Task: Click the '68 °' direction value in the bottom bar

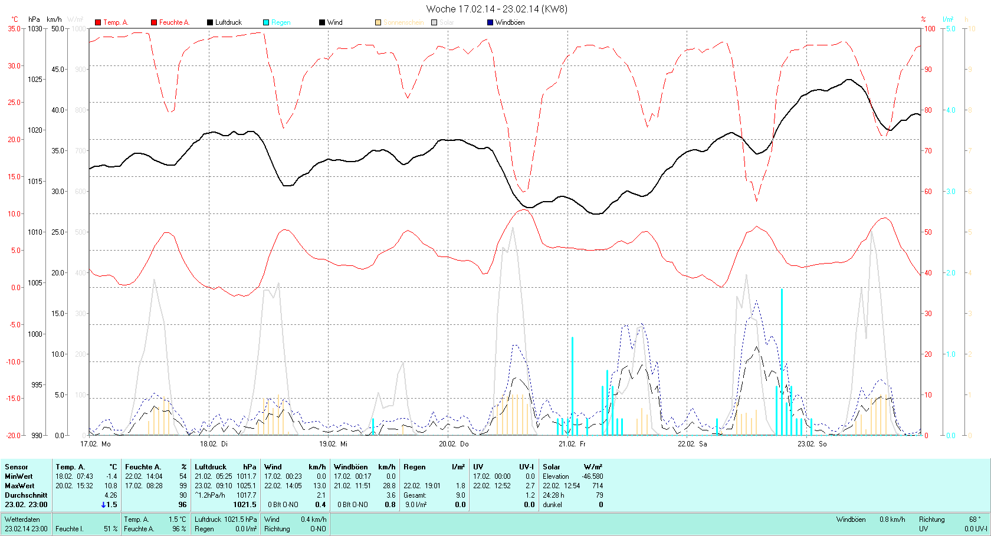Action: 974,519
